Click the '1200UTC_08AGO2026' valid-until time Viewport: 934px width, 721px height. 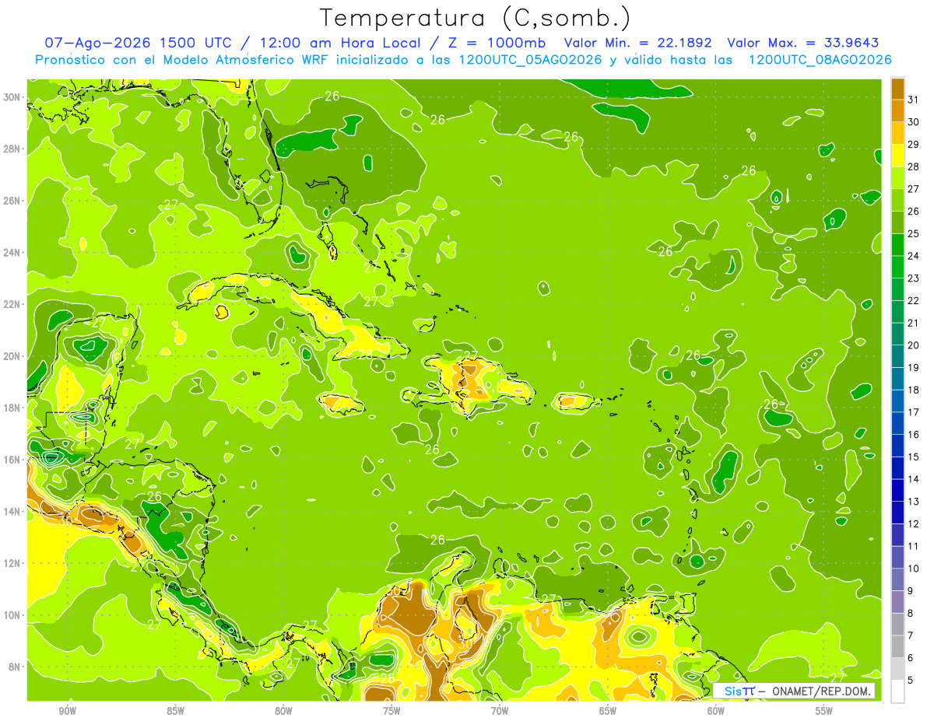820,60
